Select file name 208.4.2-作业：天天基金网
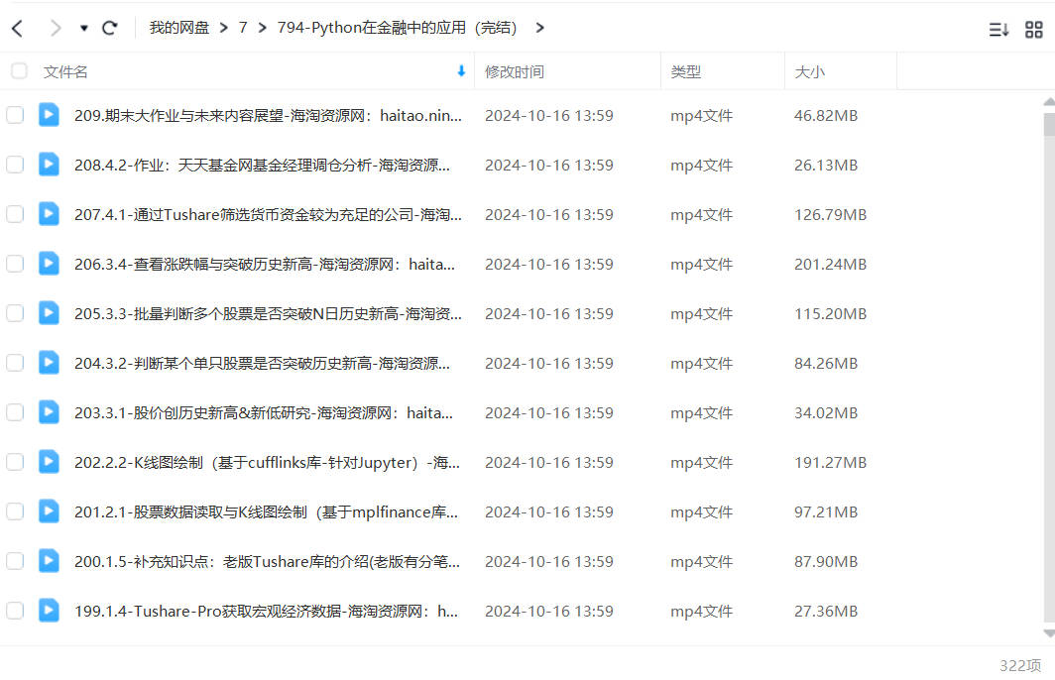 (x=262, y=166)
